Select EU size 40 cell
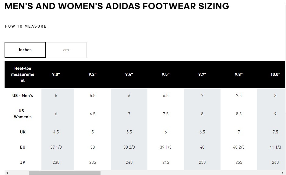Viewport: 286px width, 175px height. (202, 147)
